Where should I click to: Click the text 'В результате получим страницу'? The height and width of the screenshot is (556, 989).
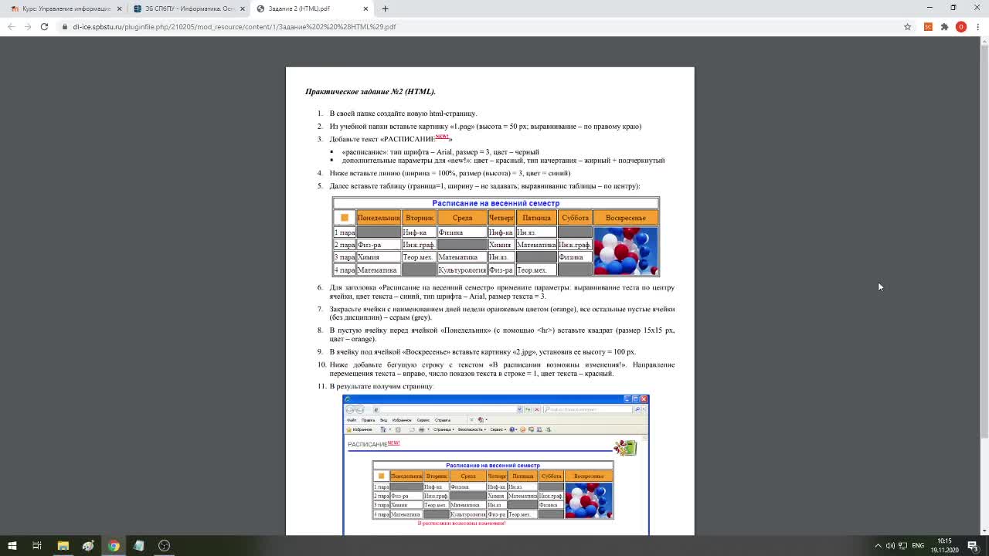[382, 386]
